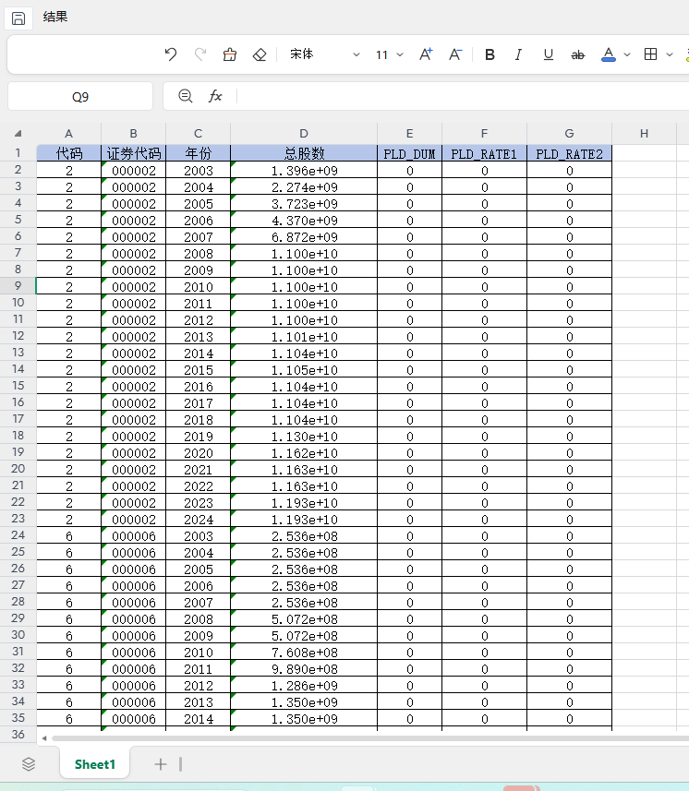Viewport: 689px width, 791px height.
Task: Increase font size with A+ icon
Action: tap(426, 55)
